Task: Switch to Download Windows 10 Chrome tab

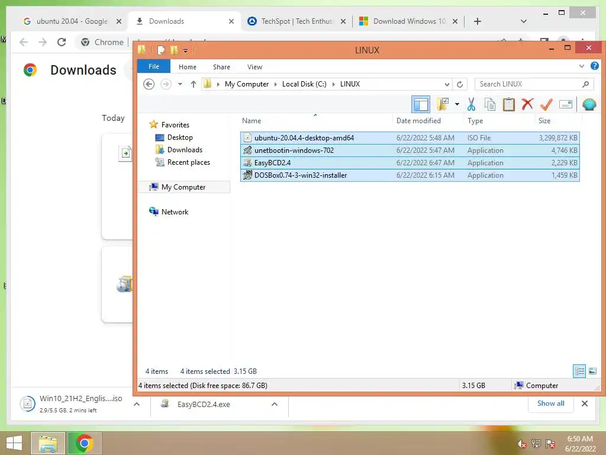Action: pyautogui.click(x=409, y=21)
